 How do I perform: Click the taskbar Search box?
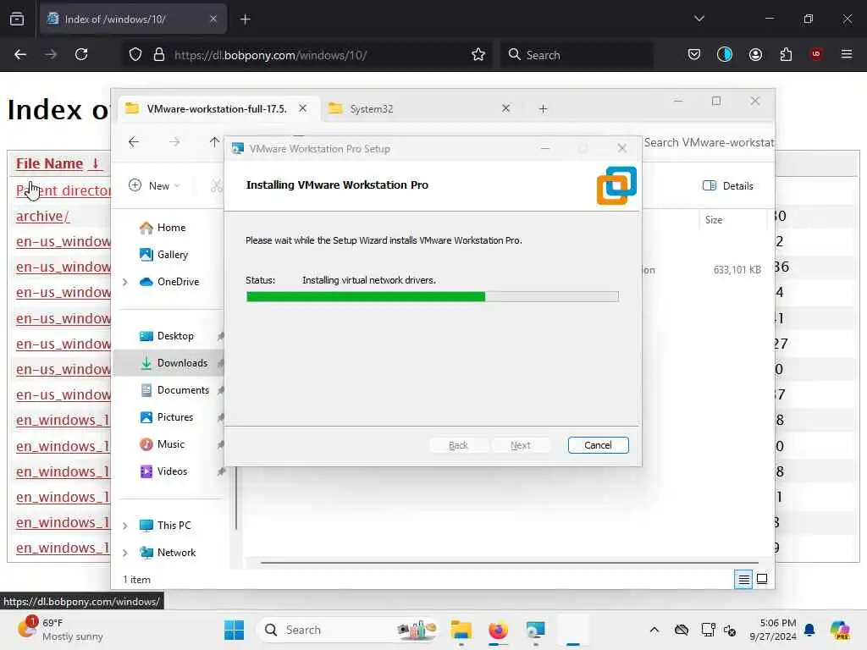348,630
